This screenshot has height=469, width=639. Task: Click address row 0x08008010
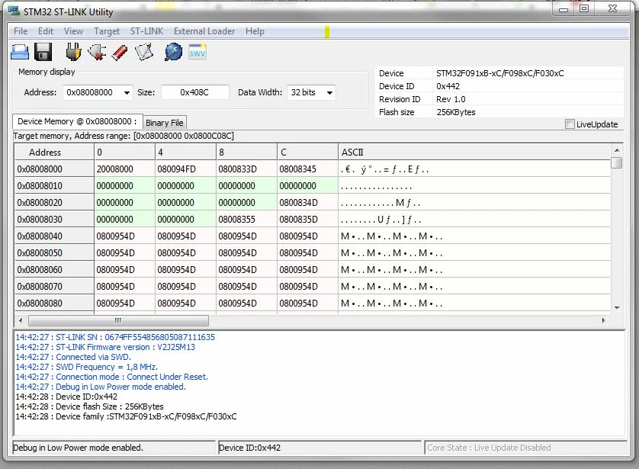click(54, 186)
